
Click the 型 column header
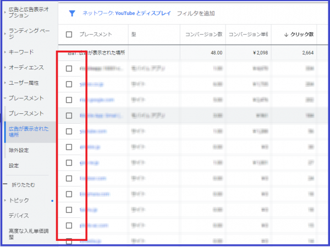click(x=134, y=35)
